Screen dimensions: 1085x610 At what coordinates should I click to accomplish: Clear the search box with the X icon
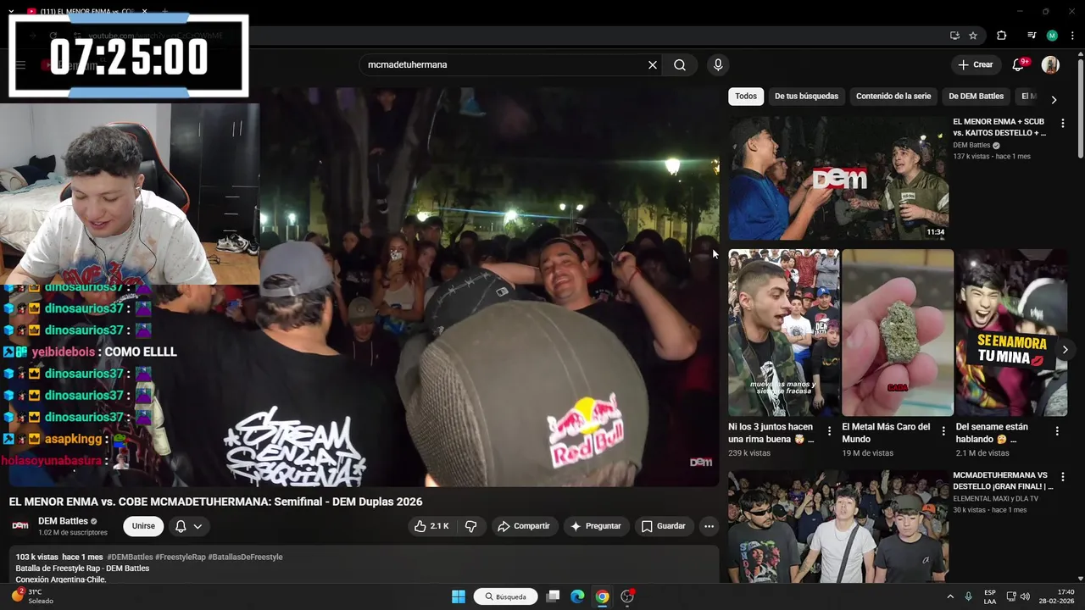click(653, 64)
